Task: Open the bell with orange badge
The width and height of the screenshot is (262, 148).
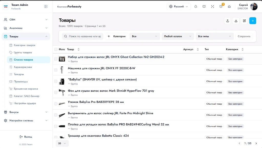Action: pyautogui.click(x=221, y=6)
